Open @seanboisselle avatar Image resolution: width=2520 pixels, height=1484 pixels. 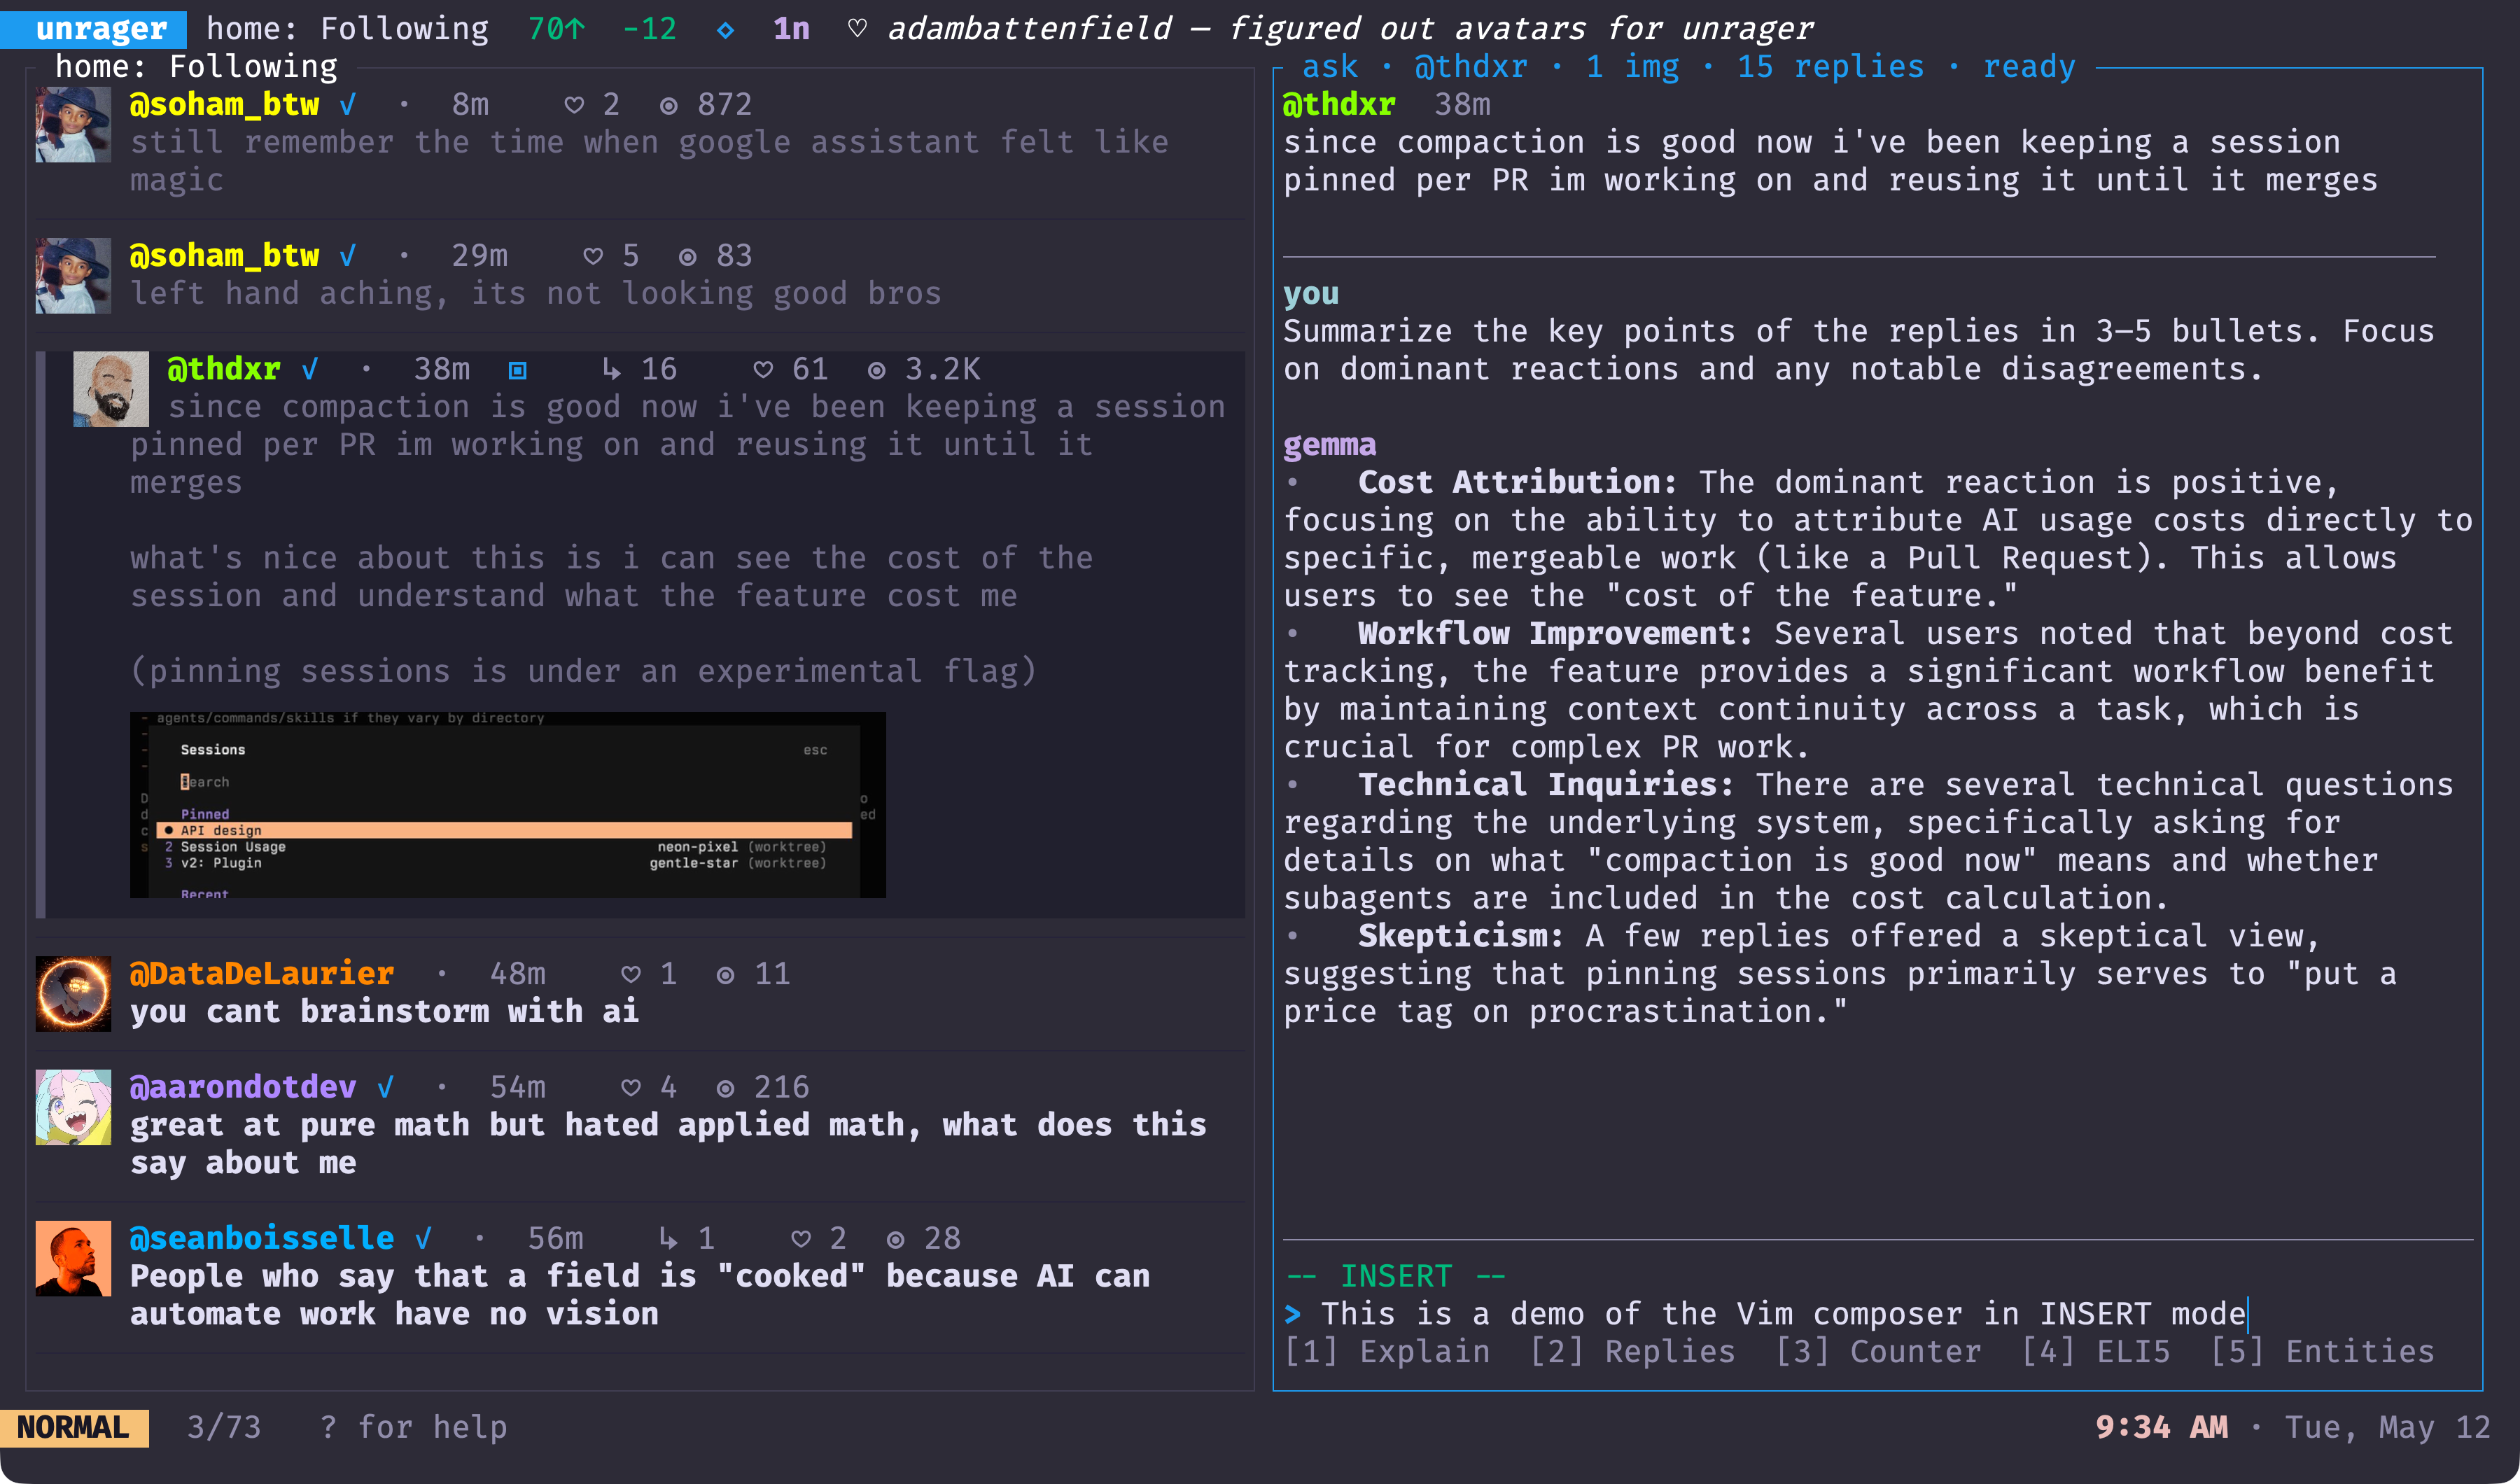[73, 1258]
